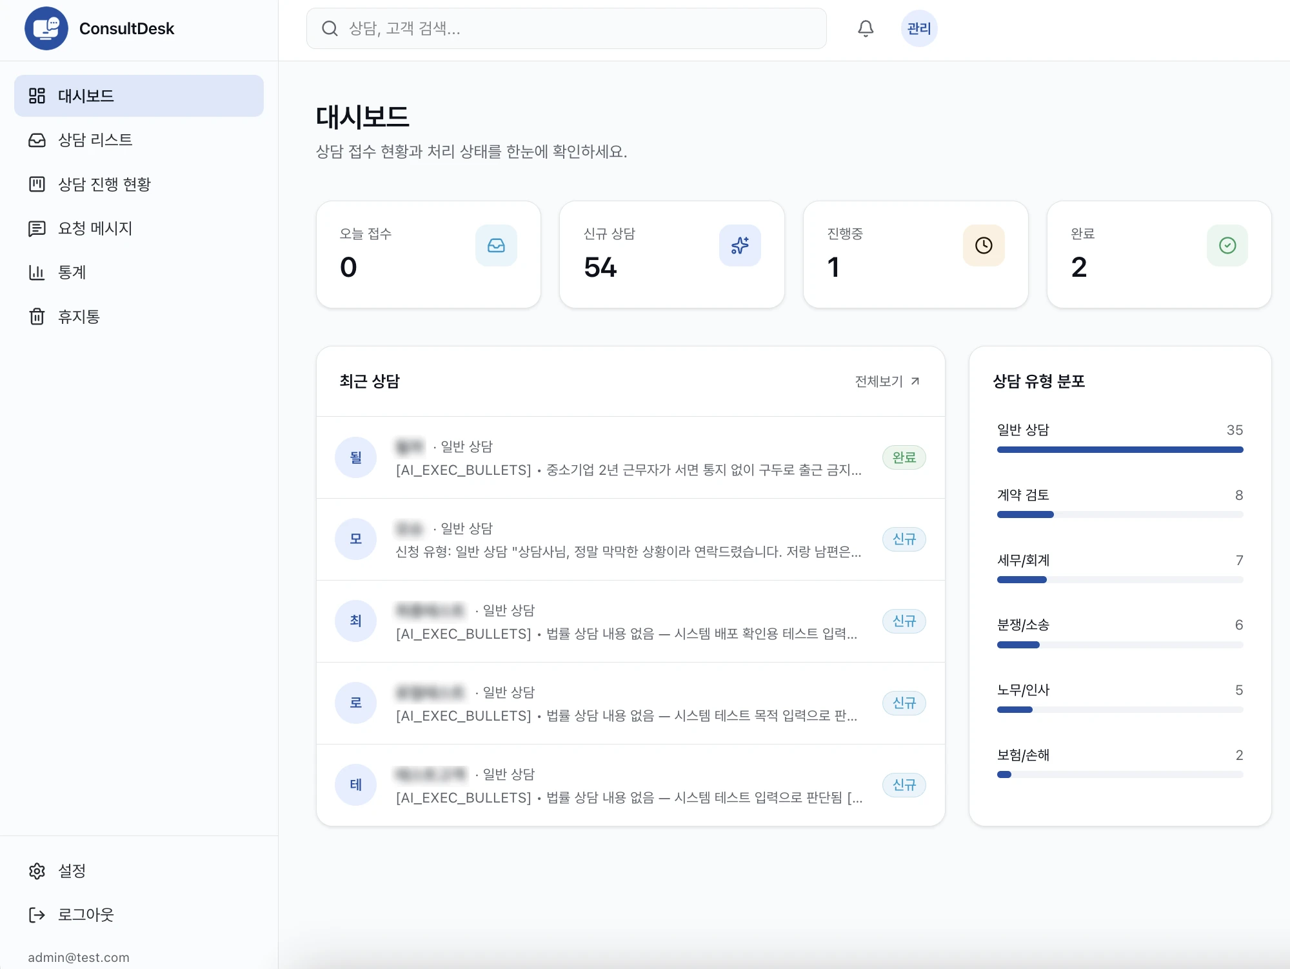Click the 계약 검토 progress bar
Image resolution: width=1290 pixels, height=969 pixels.
coord(1120,515)
